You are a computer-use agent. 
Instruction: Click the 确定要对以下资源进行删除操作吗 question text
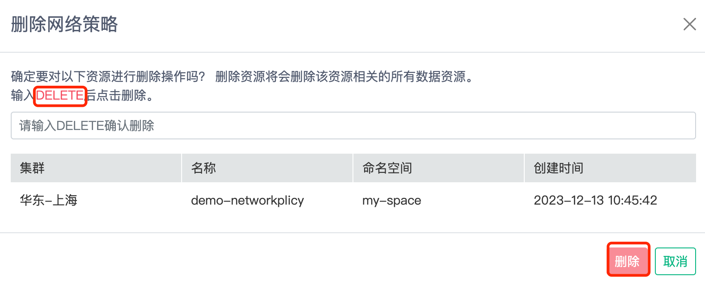tap(108, 77)
